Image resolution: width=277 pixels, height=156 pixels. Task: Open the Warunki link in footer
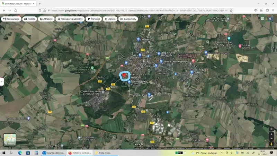point(227,148)
